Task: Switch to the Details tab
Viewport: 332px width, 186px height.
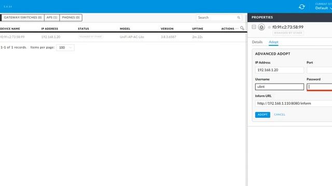Action: (257, 42)
